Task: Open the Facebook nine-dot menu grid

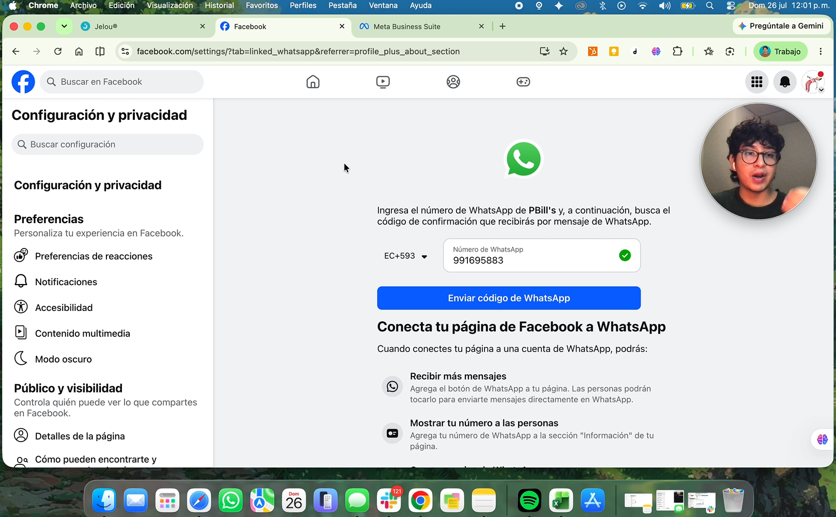Action: tap(757, 82)
